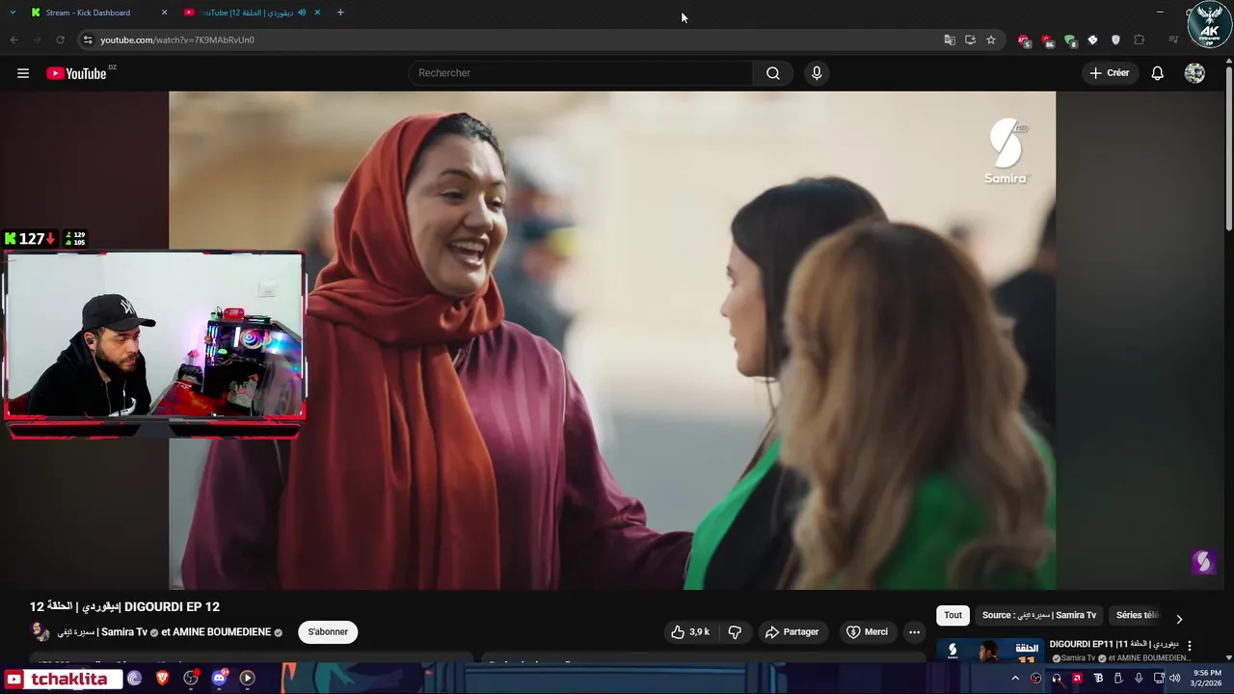Open options for DIGOURDI EP11 suggestion

pyautogui.click(x=1189, y=646)
